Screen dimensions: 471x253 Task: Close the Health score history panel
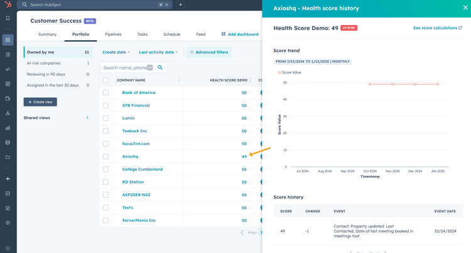465,8
